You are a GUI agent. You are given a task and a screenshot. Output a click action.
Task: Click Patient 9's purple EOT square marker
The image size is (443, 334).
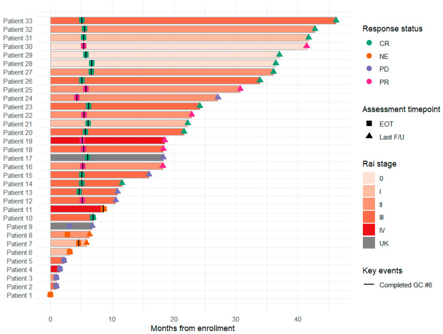coord(69,226)
